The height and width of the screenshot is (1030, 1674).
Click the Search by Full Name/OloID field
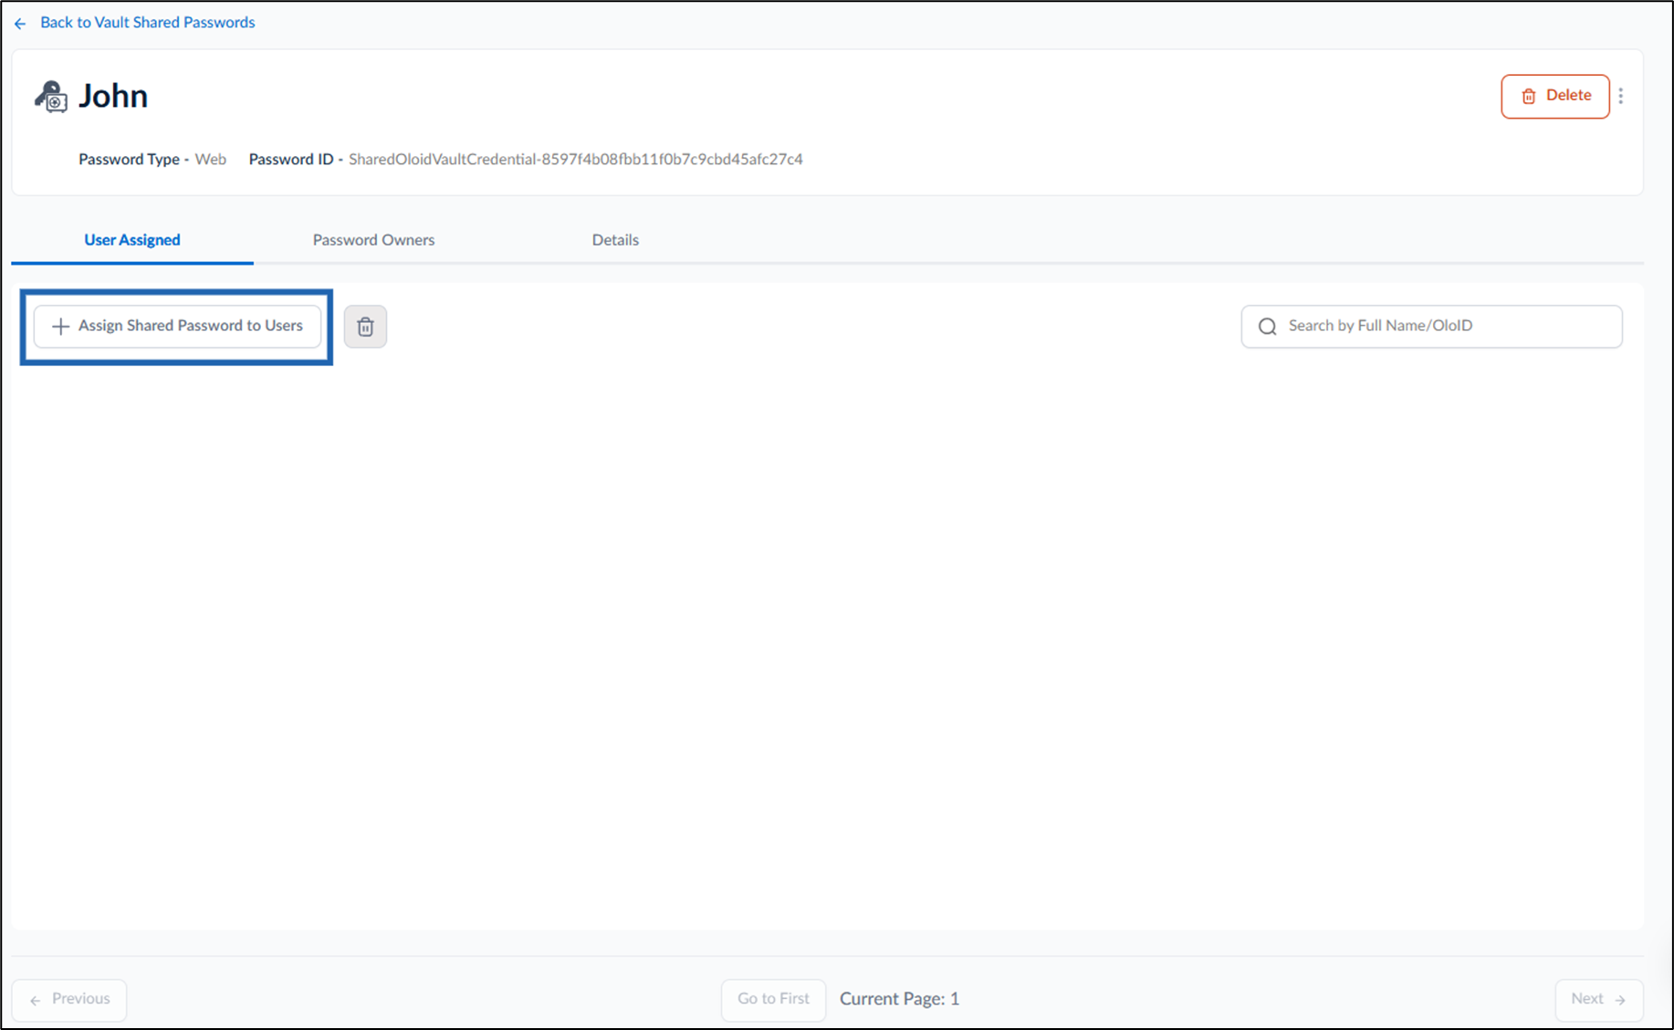(x=1431, y=326)
